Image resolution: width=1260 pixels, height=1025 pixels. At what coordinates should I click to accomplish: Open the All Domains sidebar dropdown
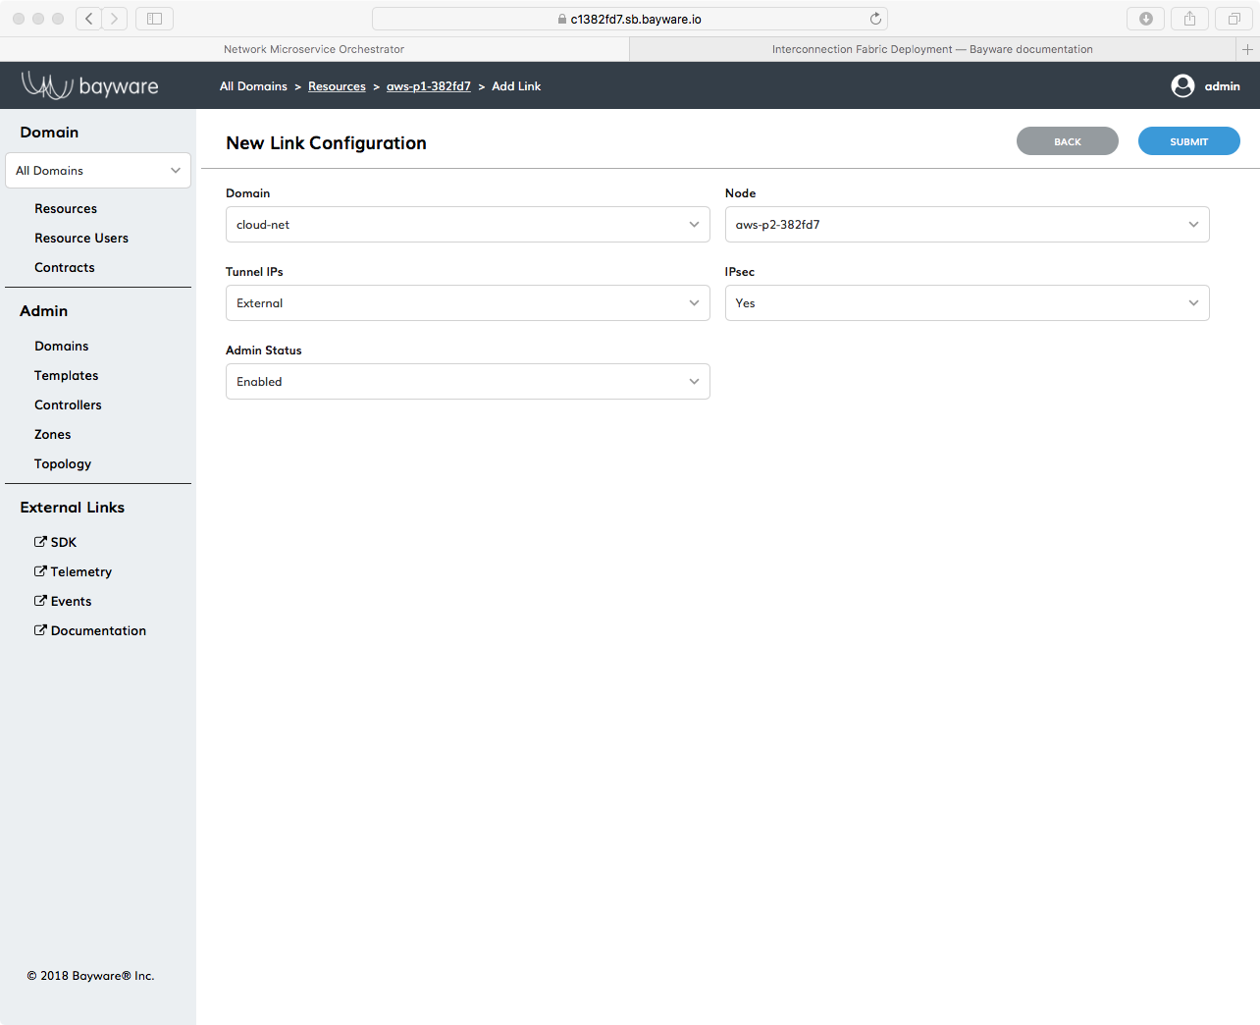coord(98,171)
